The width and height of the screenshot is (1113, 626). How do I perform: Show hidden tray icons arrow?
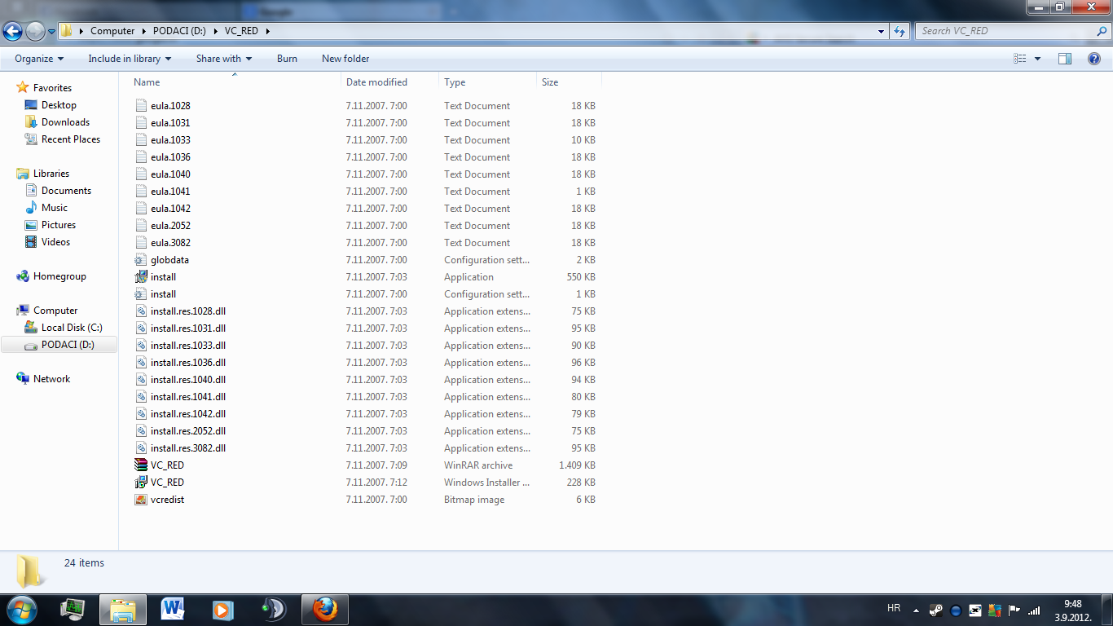[x=917, y=610]
